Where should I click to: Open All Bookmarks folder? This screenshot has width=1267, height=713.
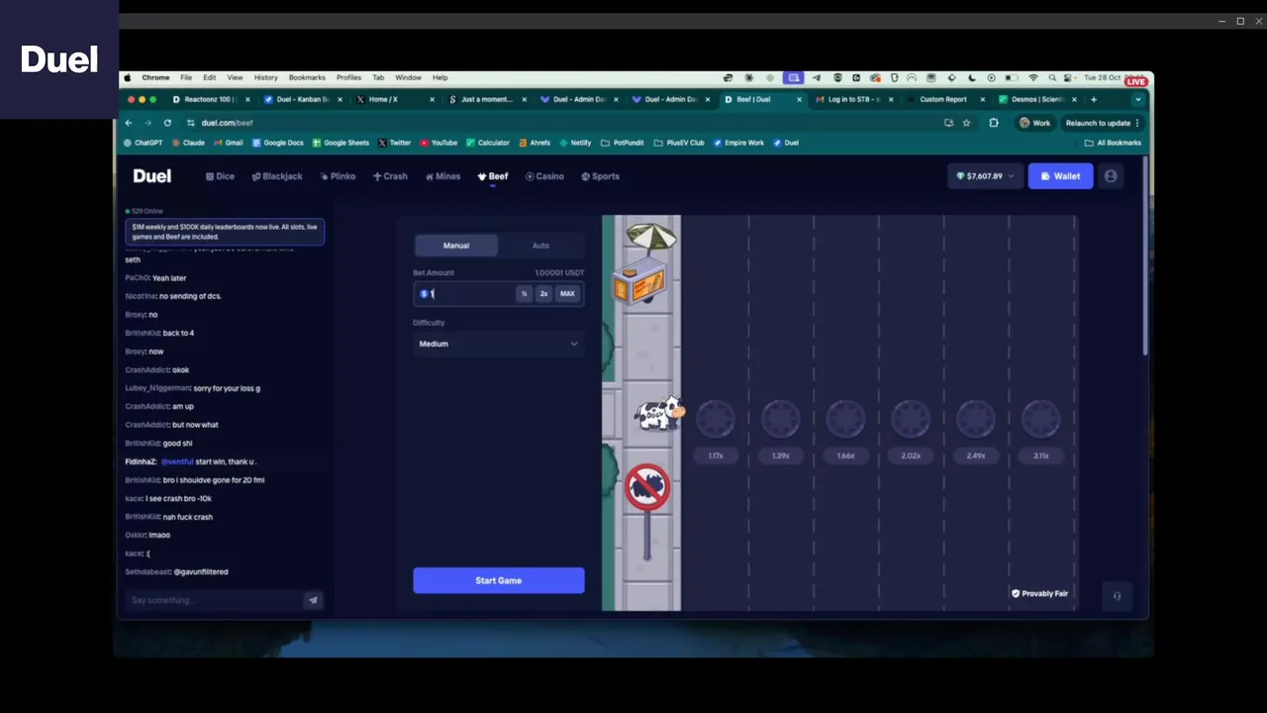coord(1113,143)
